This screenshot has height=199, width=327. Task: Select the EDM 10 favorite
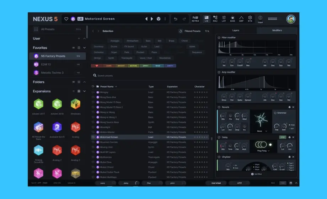(x=58, y=64)
